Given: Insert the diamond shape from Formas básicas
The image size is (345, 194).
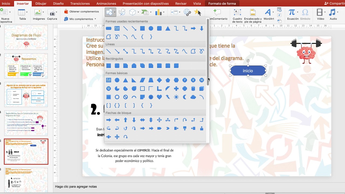Looking at the screenshot, I should (159, 80).
